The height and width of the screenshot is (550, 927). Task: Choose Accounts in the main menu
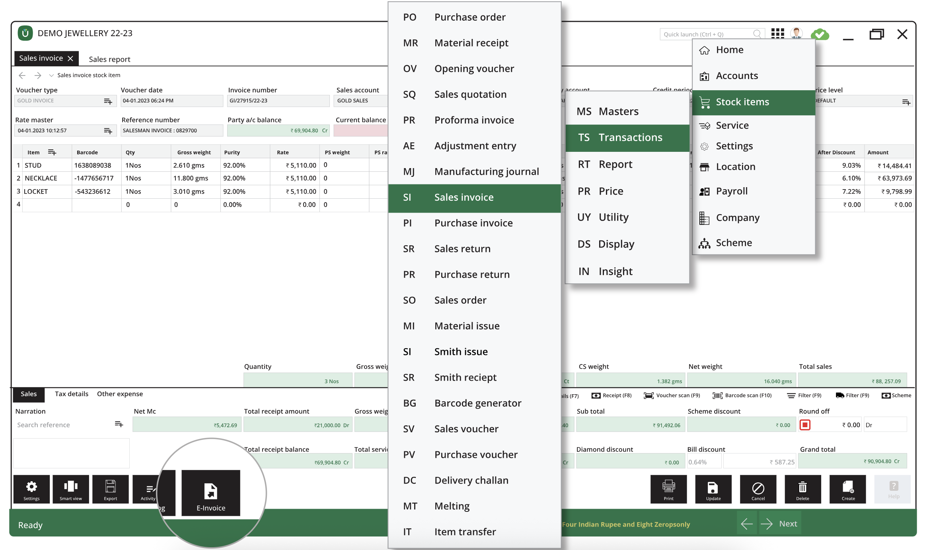click(x=737, y=76)
